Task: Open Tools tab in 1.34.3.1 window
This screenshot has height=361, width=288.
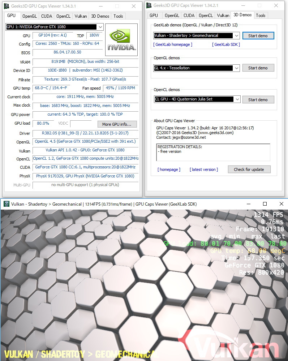Action: (x=118, y=16)
